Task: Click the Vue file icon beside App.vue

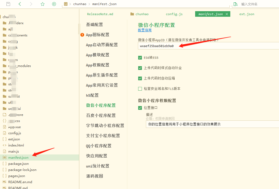Action: pyautogui.click(x=5, y=127)
